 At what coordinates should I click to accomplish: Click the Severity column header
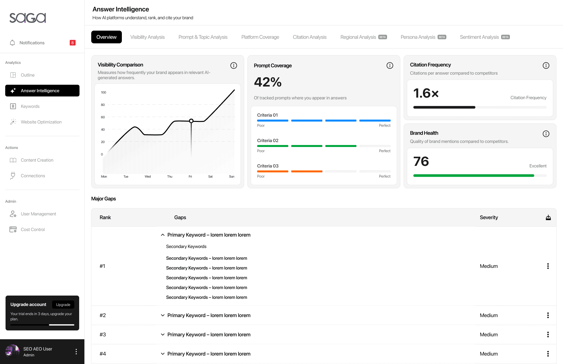click(x=489, y=217)
